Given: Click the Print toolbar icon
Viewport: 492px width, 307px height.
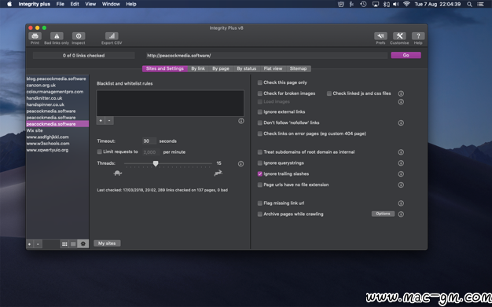Looking at the screenshot, I should pos(35,36).
